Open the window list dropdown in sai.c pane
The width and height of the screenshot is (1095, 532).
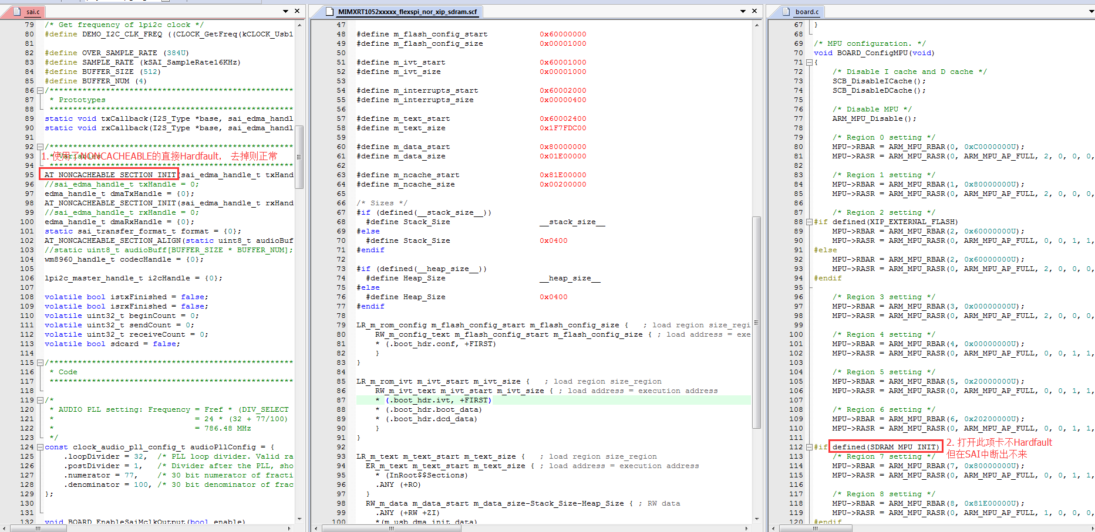click(x=286, y=11)
